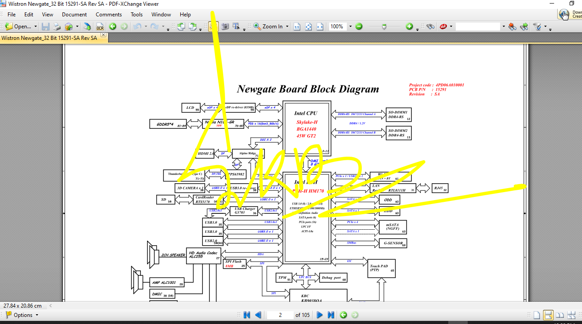Open the redo history dropdown arrow
This screenshot has height=324, width=582.
coord(163,27)
